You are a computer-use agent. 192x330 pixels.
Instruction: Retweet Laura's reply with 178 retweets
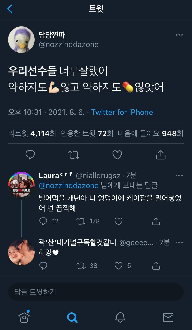point(81,221)
